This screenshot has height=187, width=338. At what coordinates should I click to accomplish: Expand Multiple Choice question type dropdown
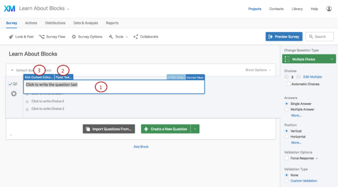coord(309,59)
